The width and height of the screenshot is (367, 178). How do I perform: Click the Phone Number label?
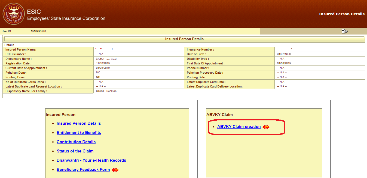tap(198, 68)
